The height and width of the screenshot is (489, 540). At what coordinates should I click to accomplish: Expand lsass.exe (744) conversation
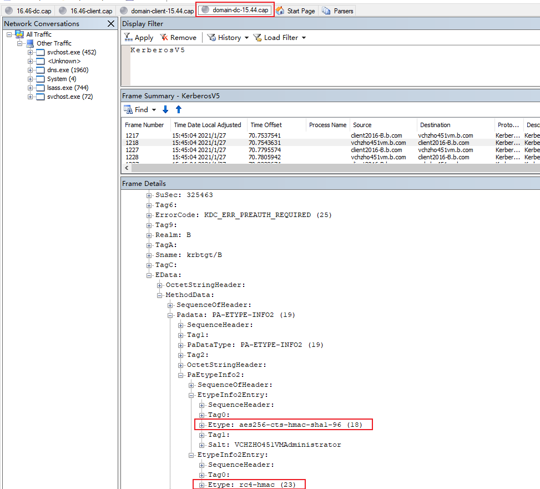tap(31, 88)
